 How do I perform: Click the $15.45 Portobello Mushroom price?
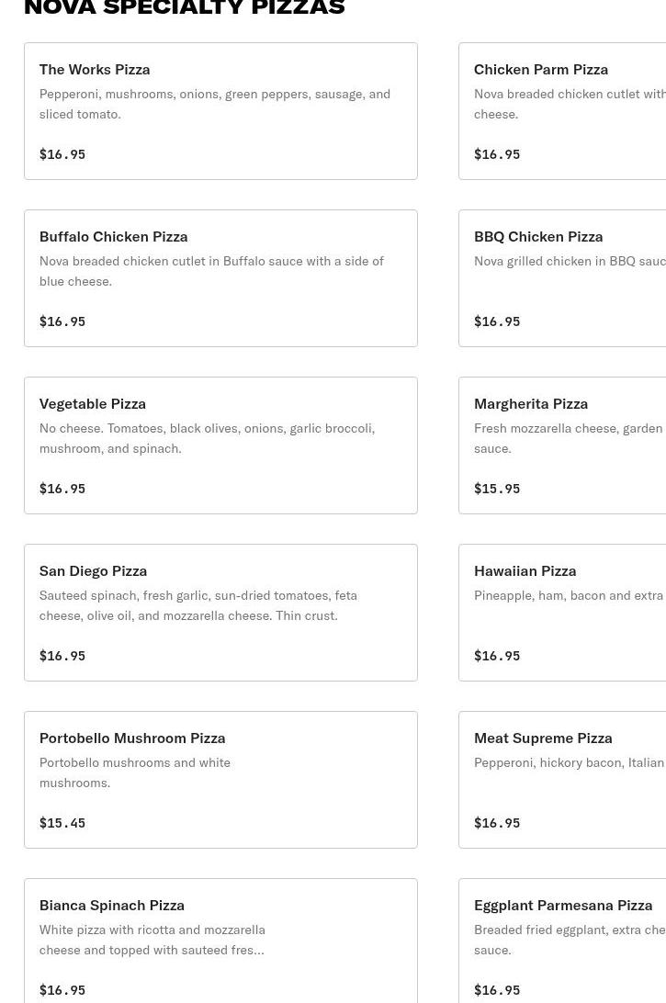[x=62, y=823]
